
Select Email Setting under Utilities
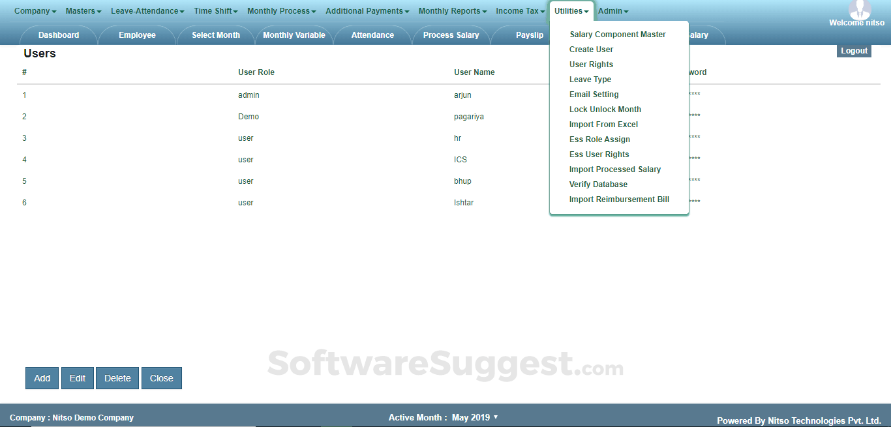[594, 94]
